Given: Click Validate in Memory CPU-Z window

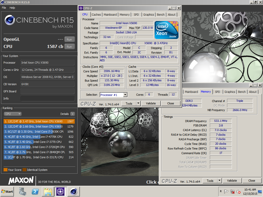Looking at the screenshot, I should pos(232,181).
